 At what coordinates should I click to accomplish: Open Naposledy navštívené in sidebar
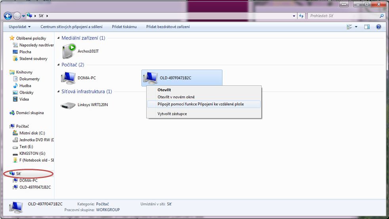(x=33, y=45)
